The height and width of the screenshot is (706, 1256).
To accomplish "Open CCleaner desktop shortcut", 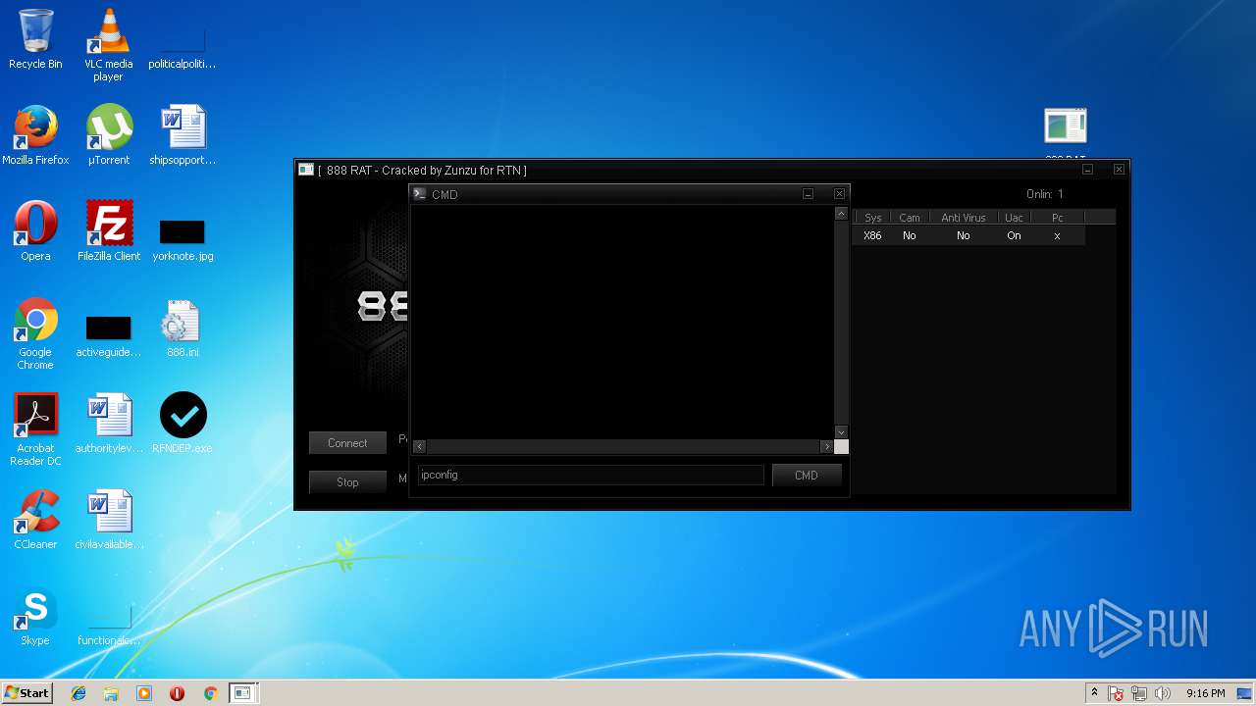I will (x=35, y=520).
